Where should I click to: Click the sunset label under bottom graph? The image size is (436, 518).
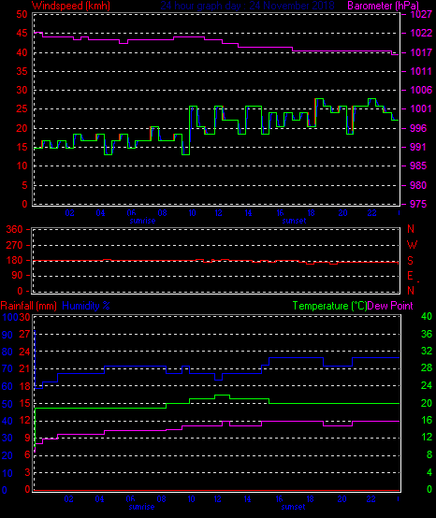coord(293,507)
